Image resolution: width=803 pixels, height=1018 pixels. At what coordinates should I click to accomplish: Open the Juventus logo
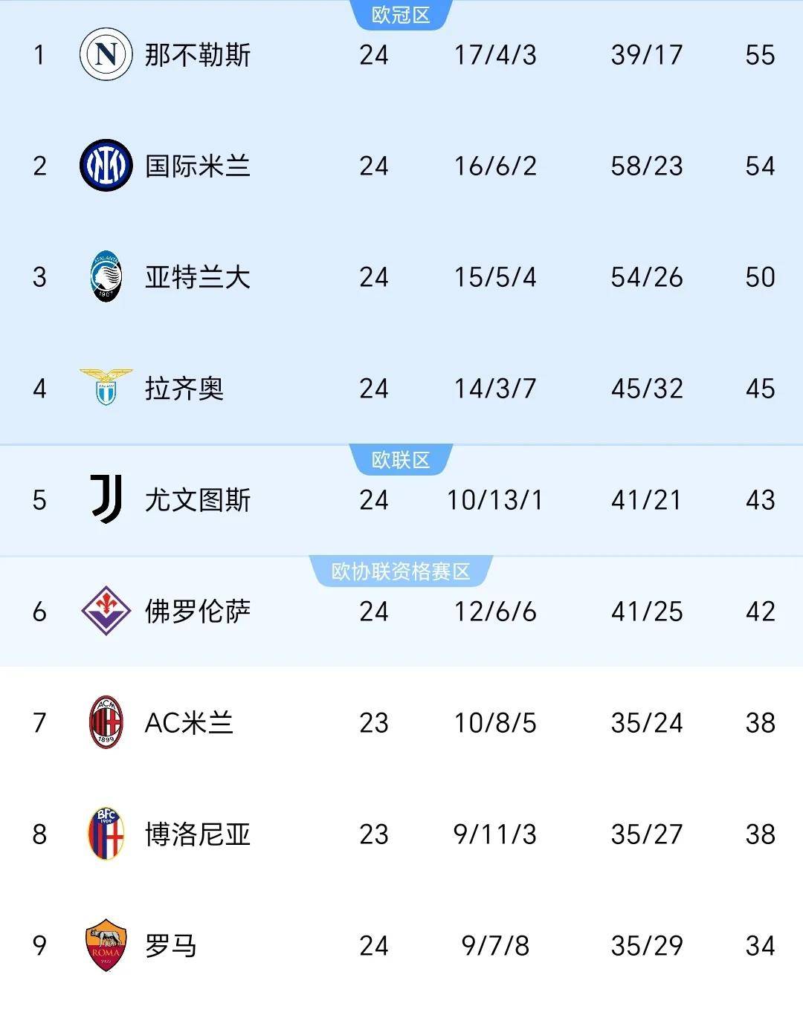click(106, 499)
